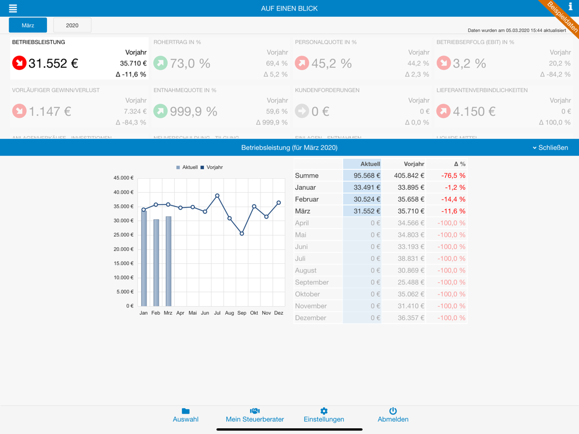
Task: Select the Betriebserfolg (EBIT) tile
Action: [x=504, y=59]
